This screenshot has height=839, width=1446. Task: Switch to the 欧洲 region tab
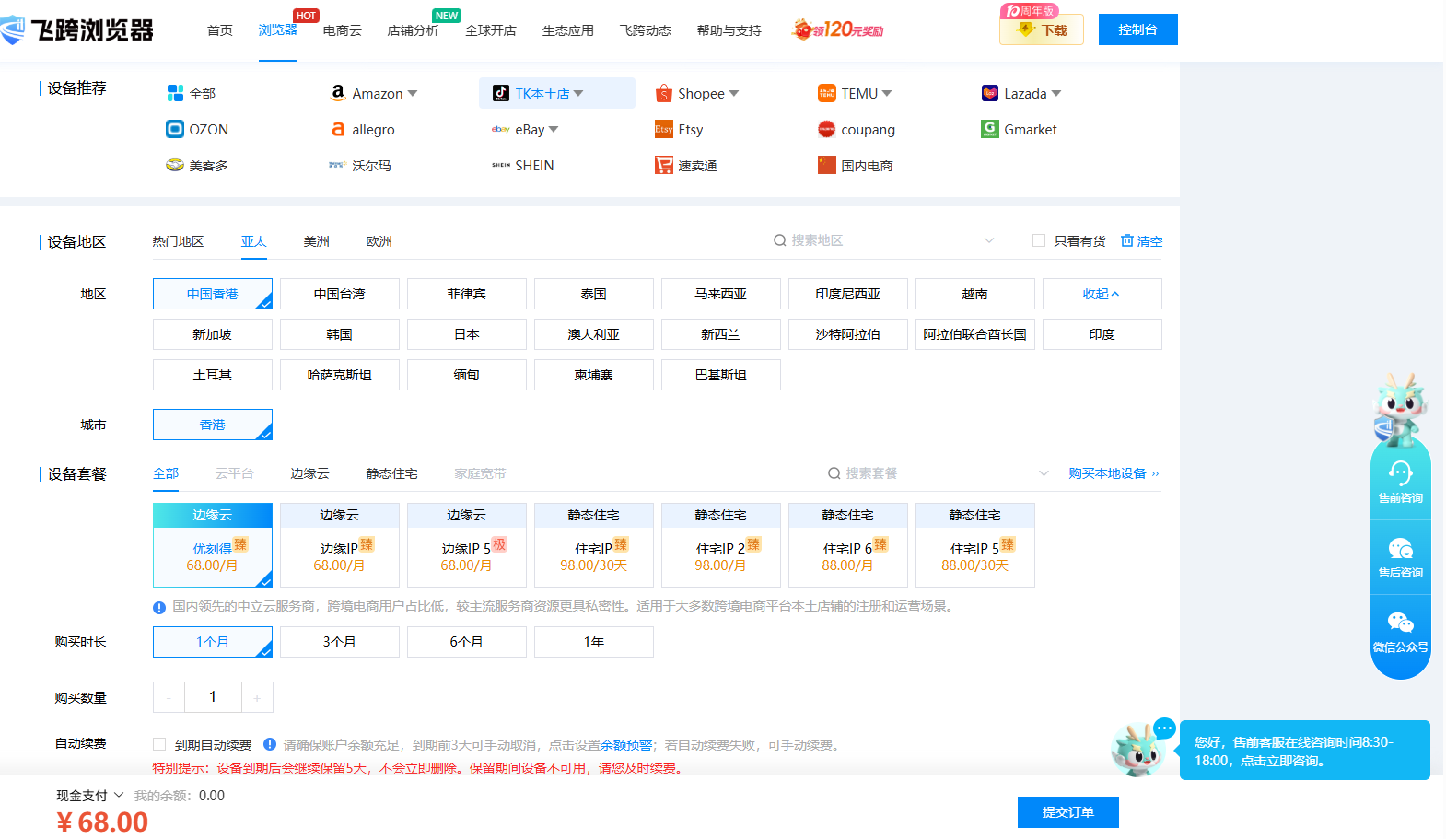379,241
